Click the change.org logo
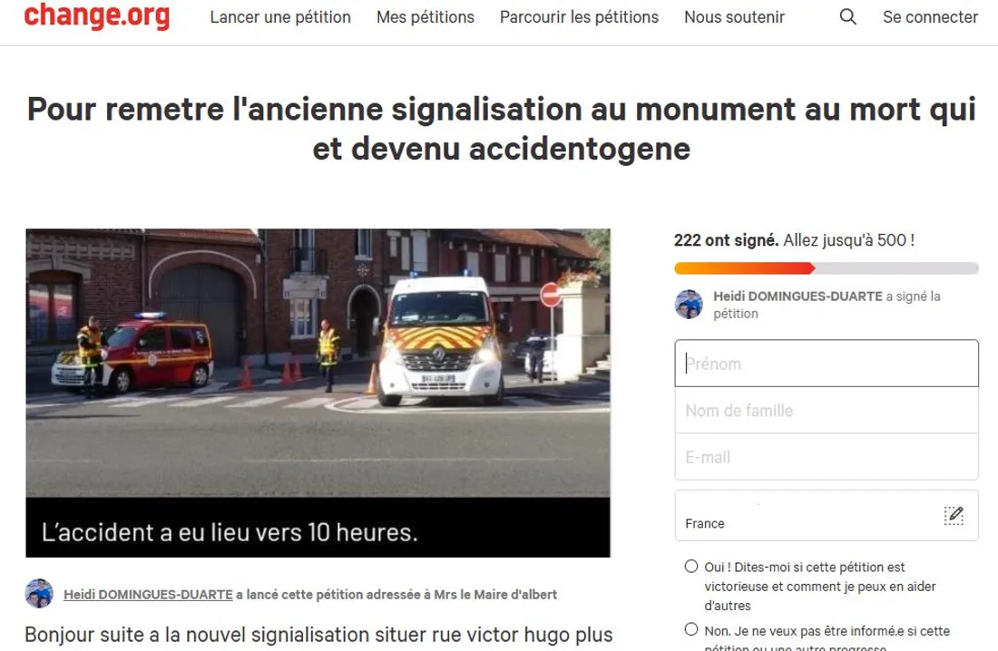The image size is (998, 651). pos(97,16)
